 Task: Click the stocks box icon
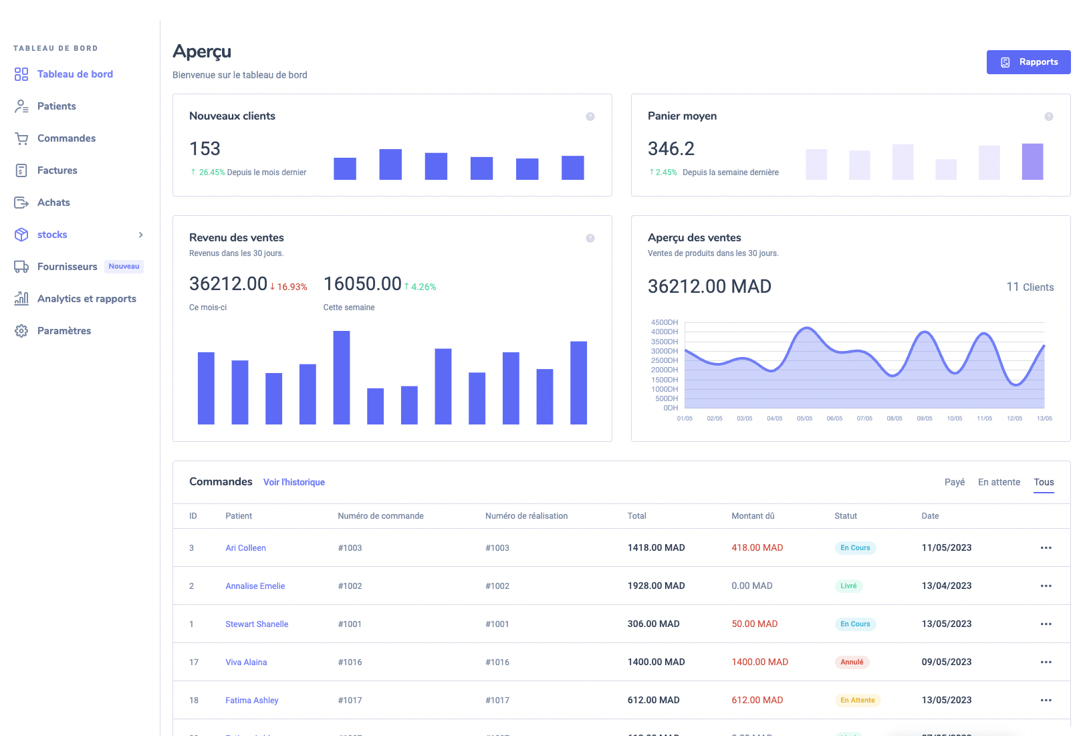coord(21,235)
